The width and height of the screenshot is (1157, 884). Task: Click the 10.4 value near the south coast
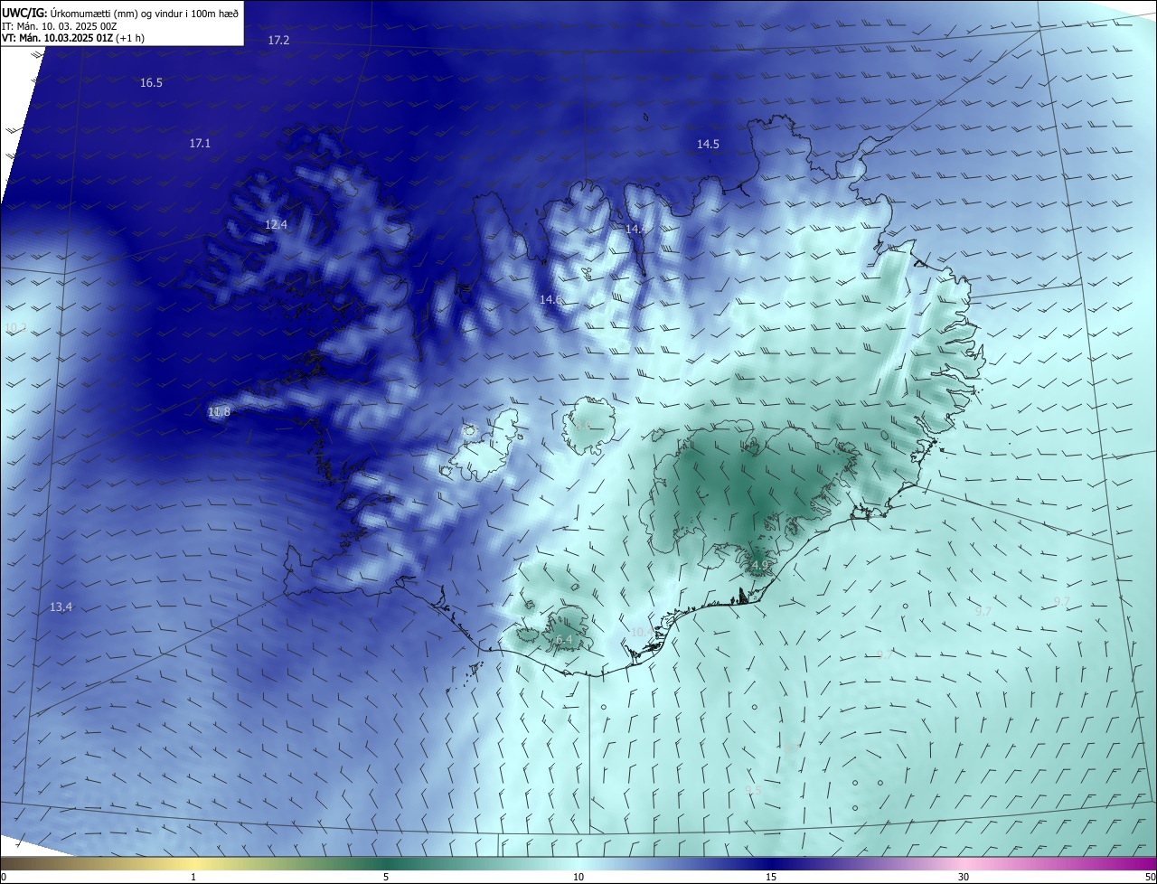(641, 633)
